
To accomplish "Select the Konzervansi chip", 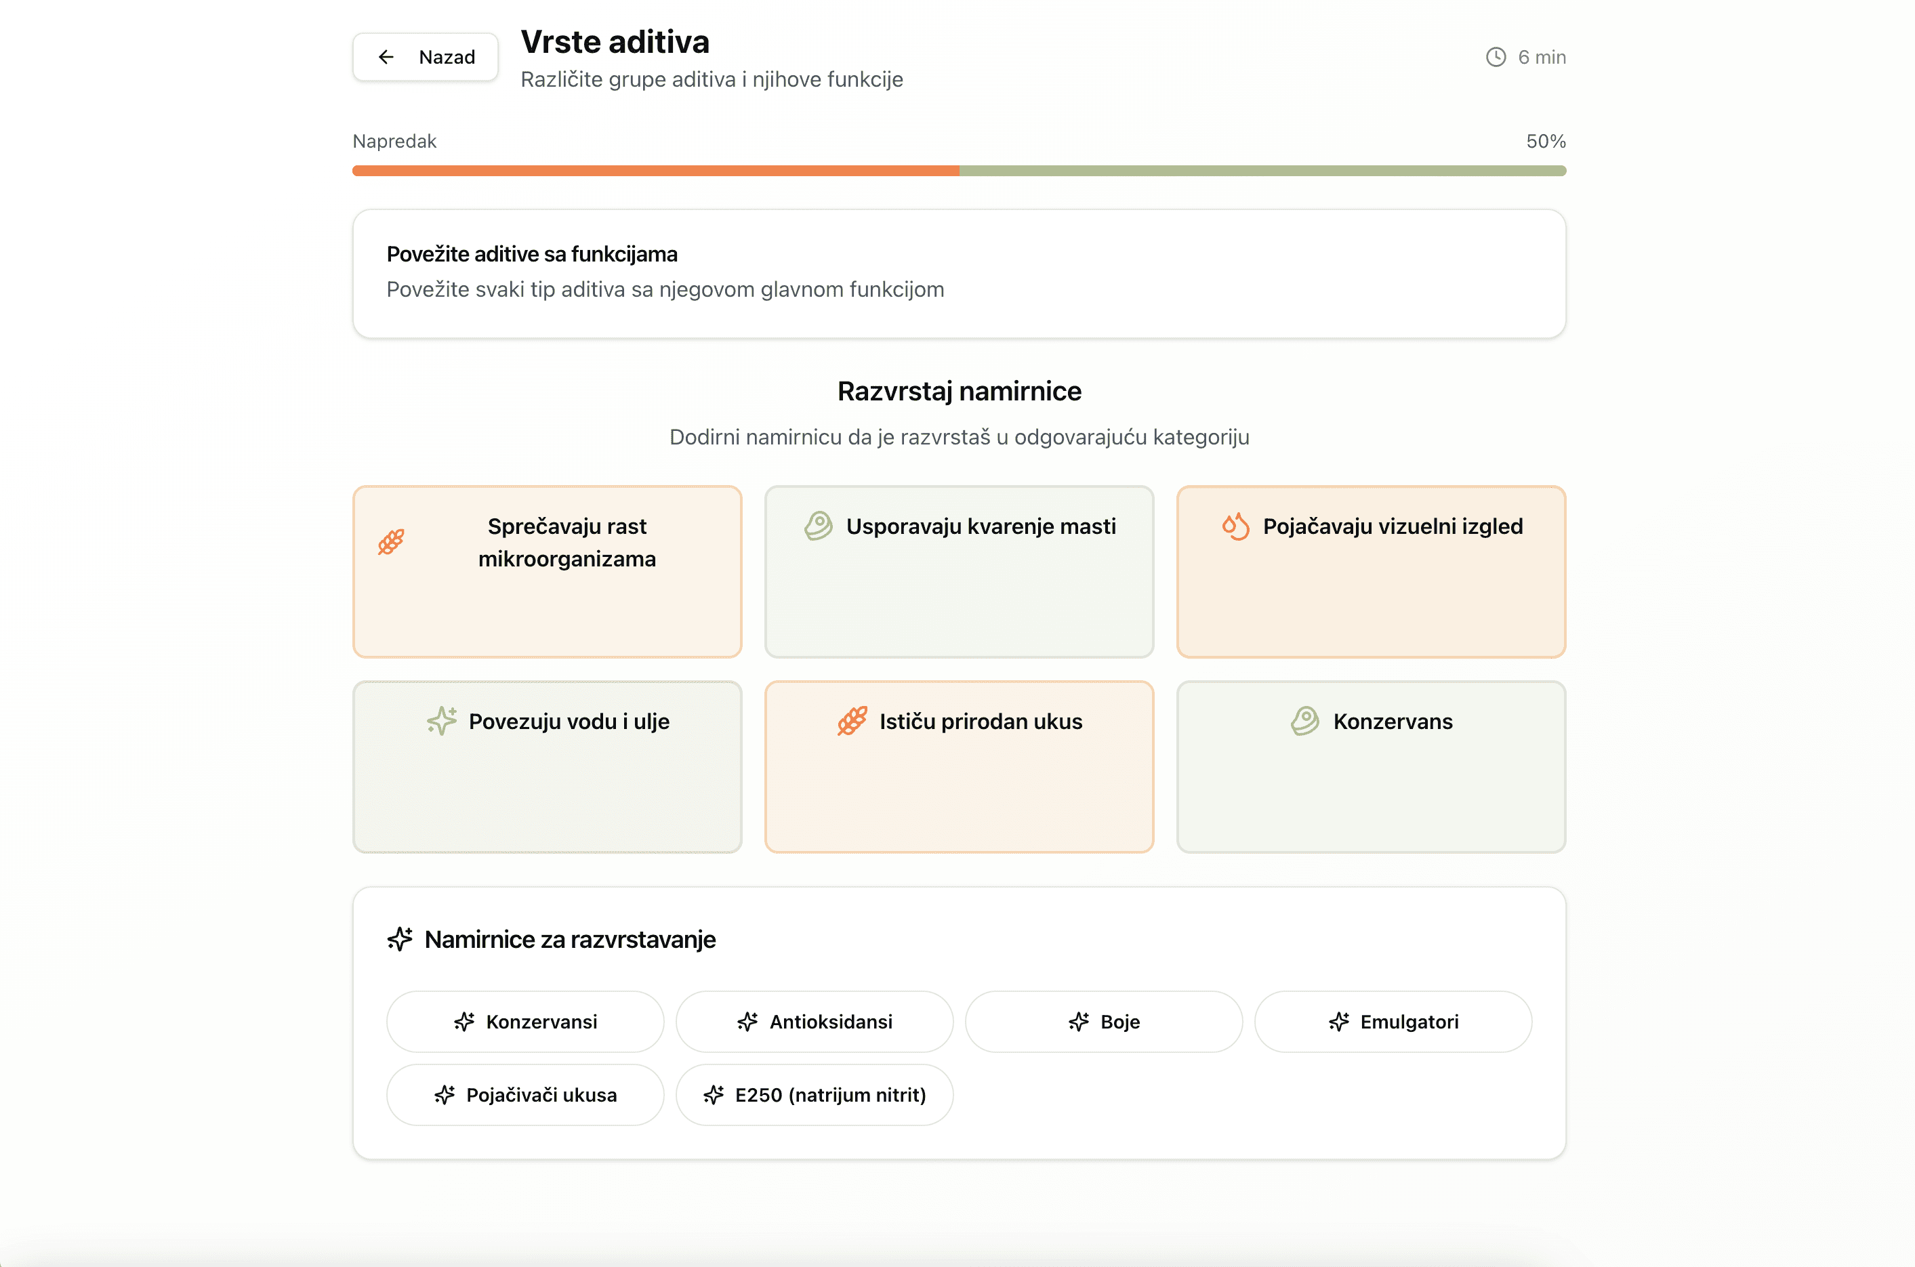I will (x=524, y=1021).
